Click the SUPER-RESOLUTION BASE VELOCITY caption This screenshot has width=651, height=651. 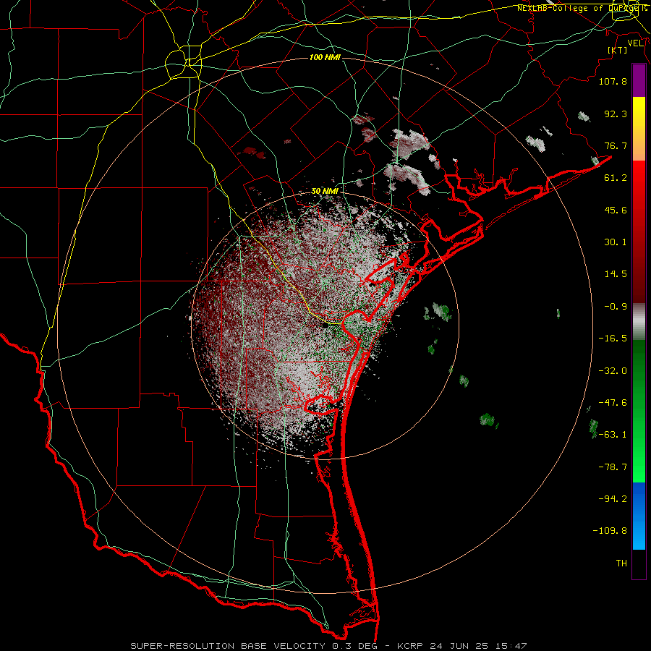click(x=228, y=646)
